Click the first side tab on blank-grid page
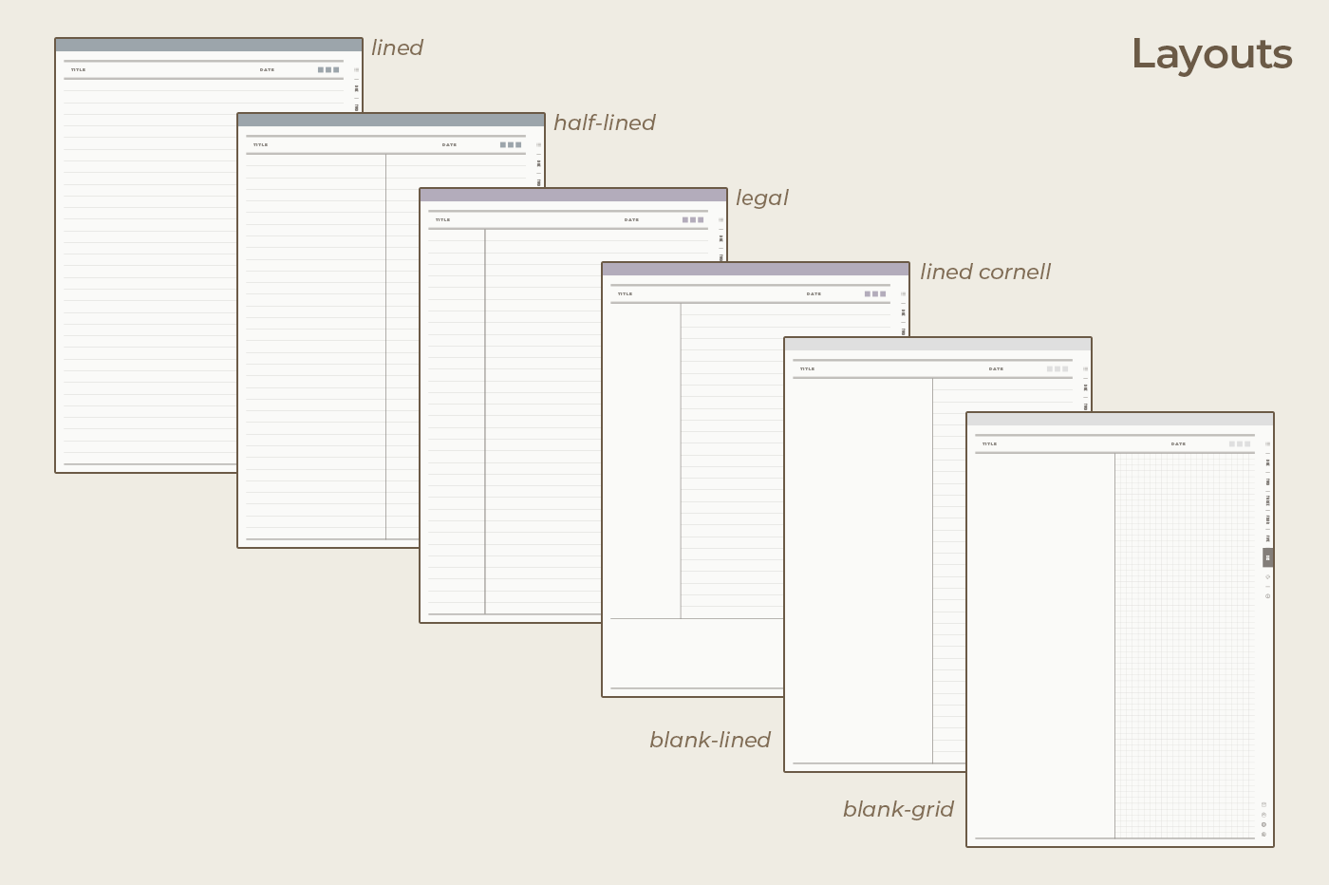 [1267, 462]
